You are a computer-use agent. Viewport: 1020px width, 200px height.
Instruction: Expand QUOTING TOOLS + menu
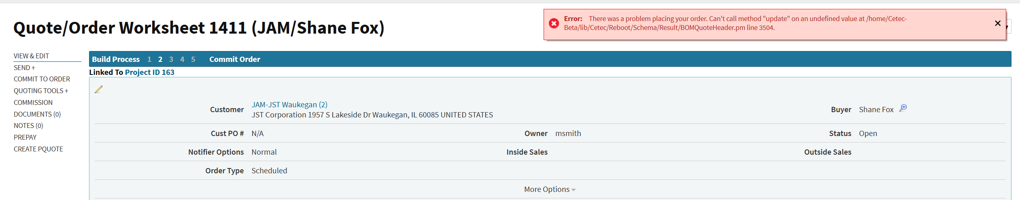41,91
